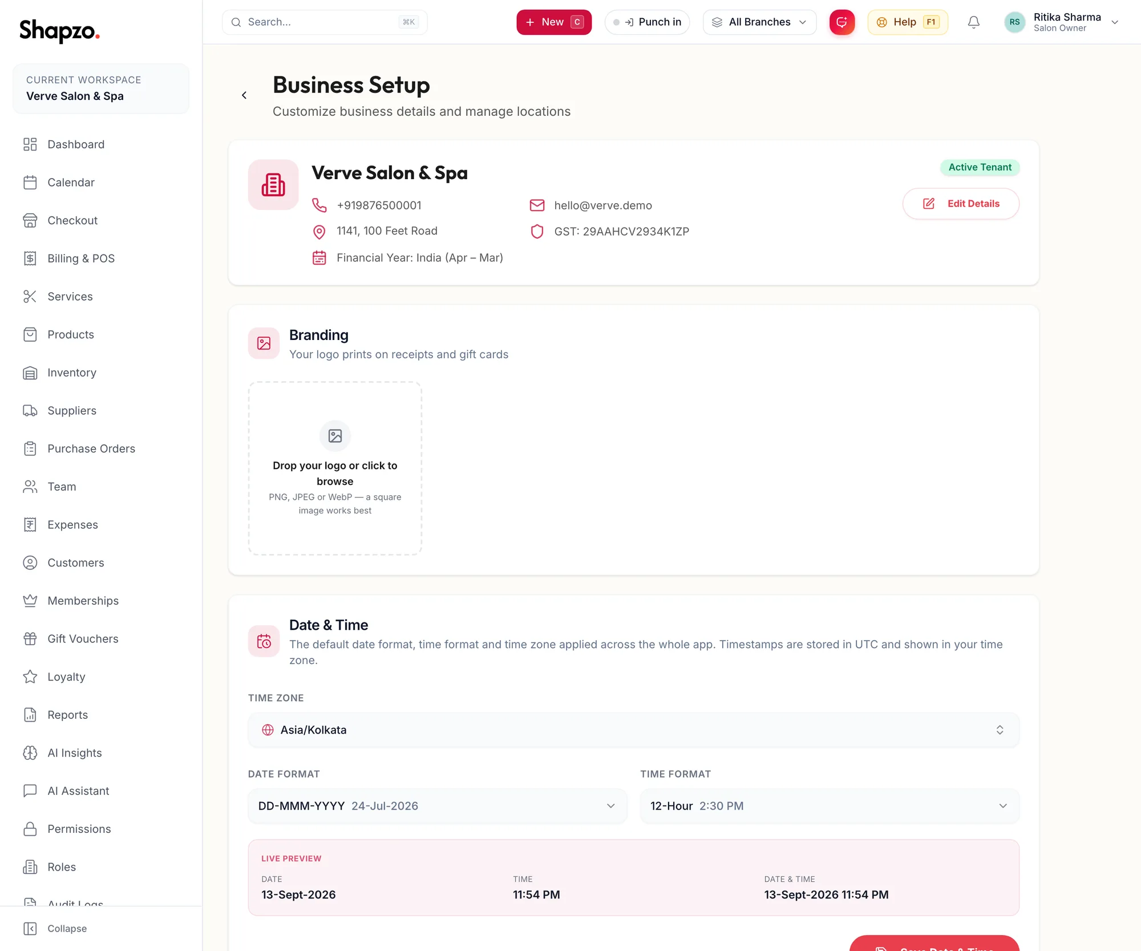Image resolution: width=1141 pixels, height=951 pixels.
Task: Open the notifications bell
Action: (973, 22)
